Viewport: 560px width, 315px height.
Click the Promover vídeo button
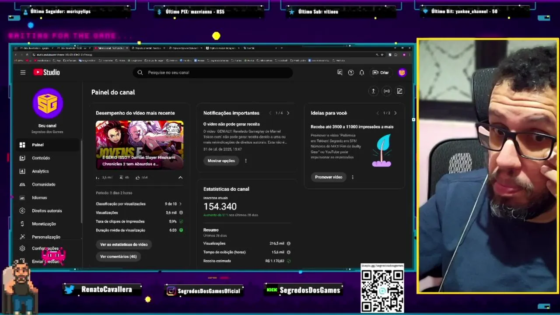pyautogui.click(x=329, y=177)
